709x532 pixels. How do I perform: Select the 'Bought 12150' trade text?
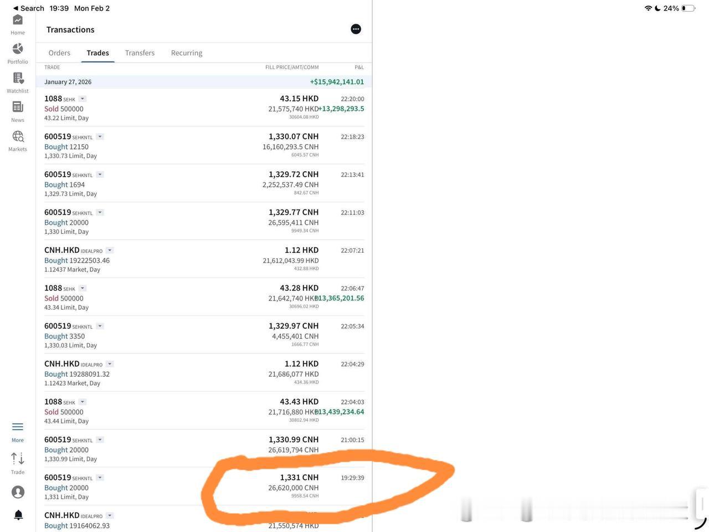tap(66, 147)
